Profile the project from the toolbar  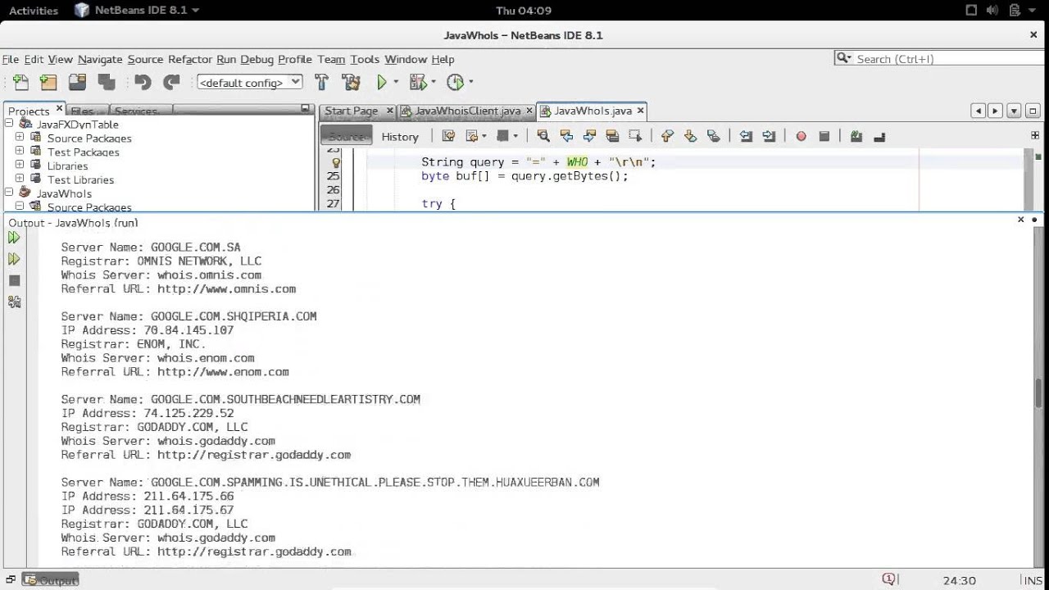pyautogui.click(x=456, y=82)
